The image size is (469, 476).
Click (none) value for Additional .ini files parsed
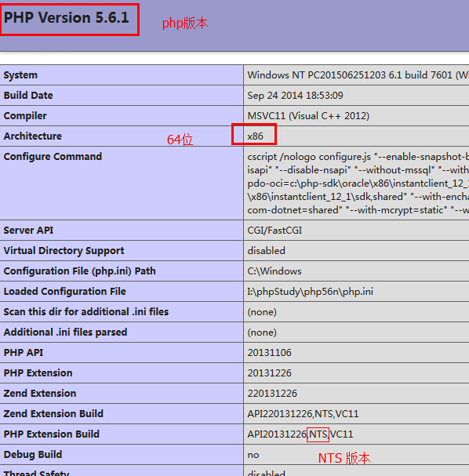[262, 332]
